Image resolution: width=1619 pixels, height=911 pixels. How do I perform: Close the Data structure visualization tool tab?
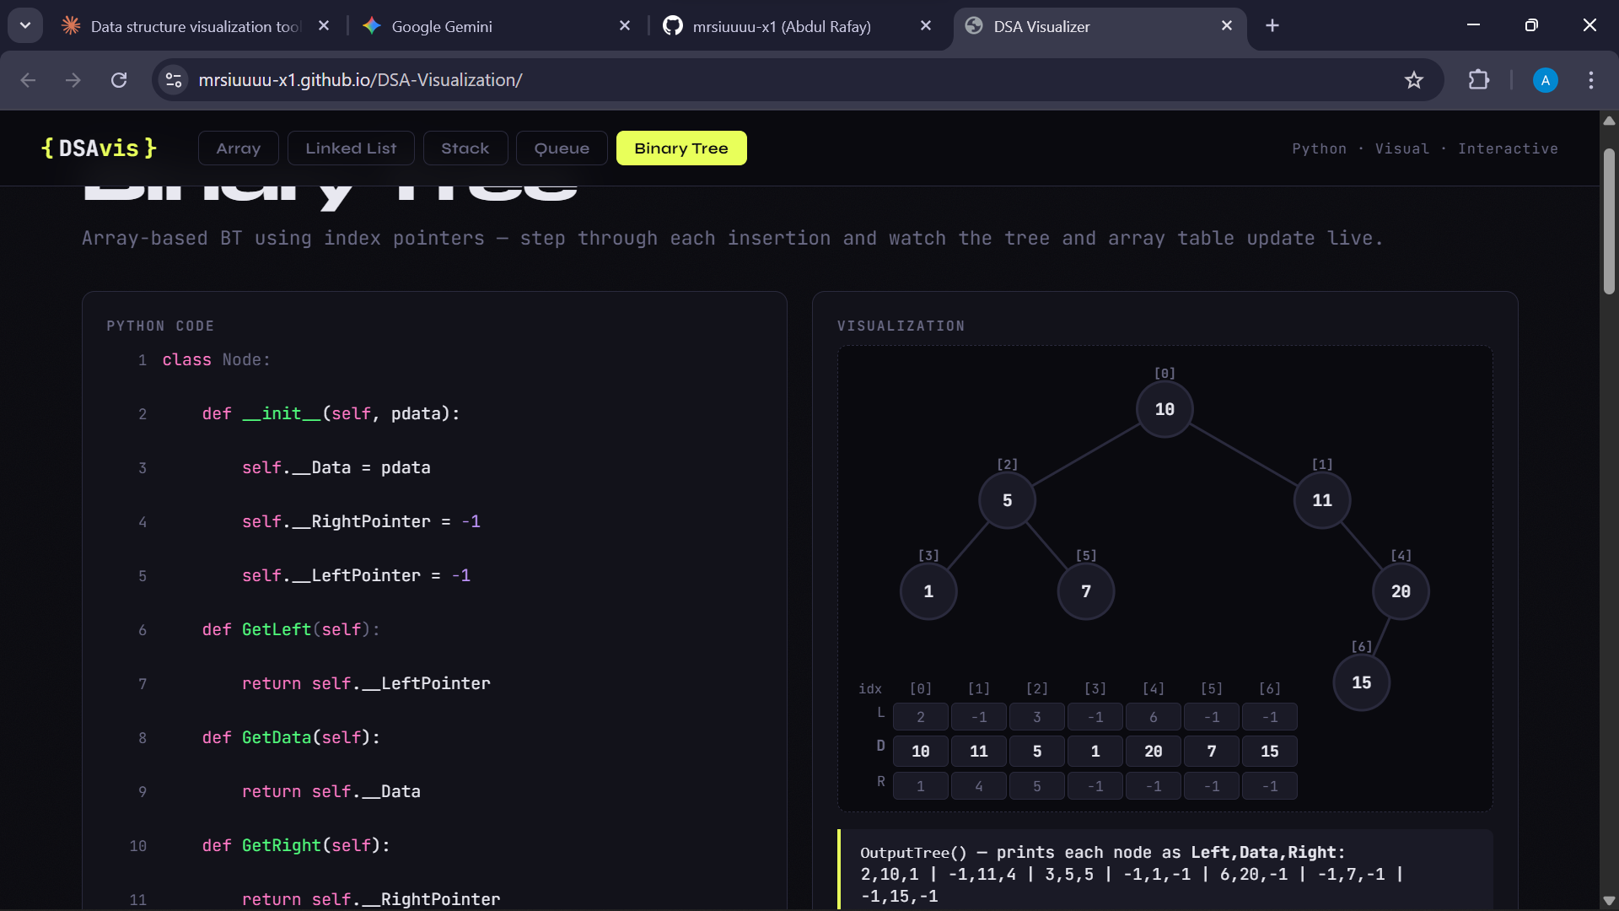pyautogui.click(x=324, y=26)
